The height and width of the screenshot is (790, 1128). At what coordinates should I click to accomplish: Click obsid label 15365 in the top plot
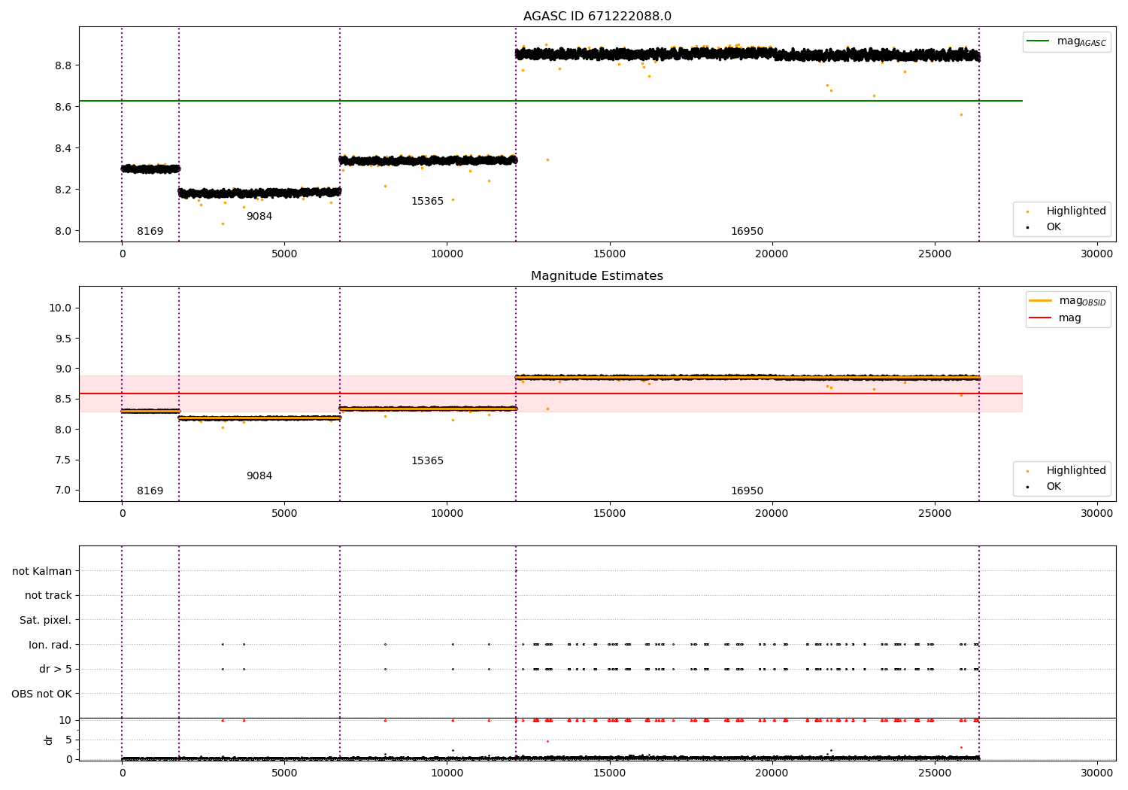427,202
